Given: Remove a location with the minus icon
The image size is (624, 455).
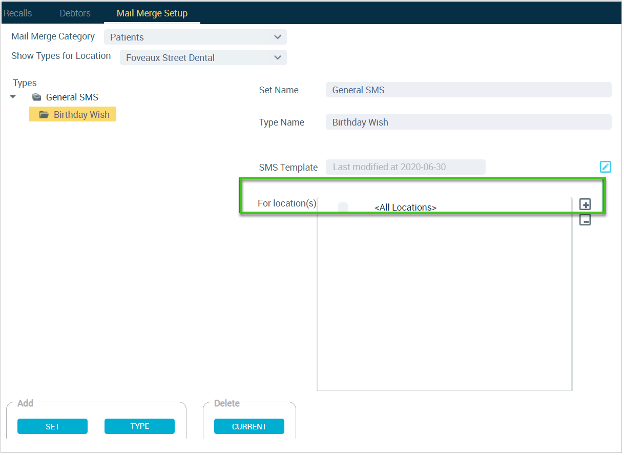Looking at the screenshot, I should (585, 220).
